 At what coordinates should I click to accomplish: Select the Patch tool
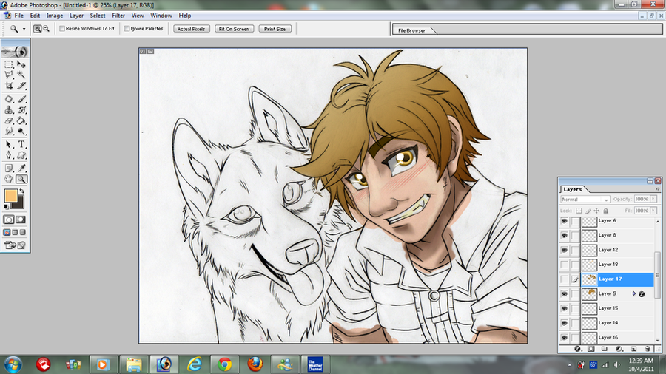coord(9,99)
